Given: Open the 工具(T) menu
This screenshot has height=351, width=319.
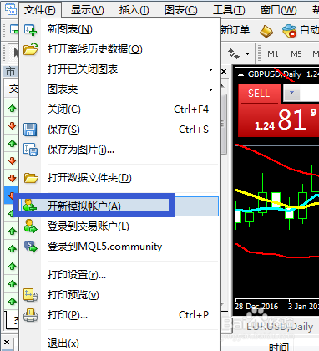Looking at the screenshot, I should point(229,10).
